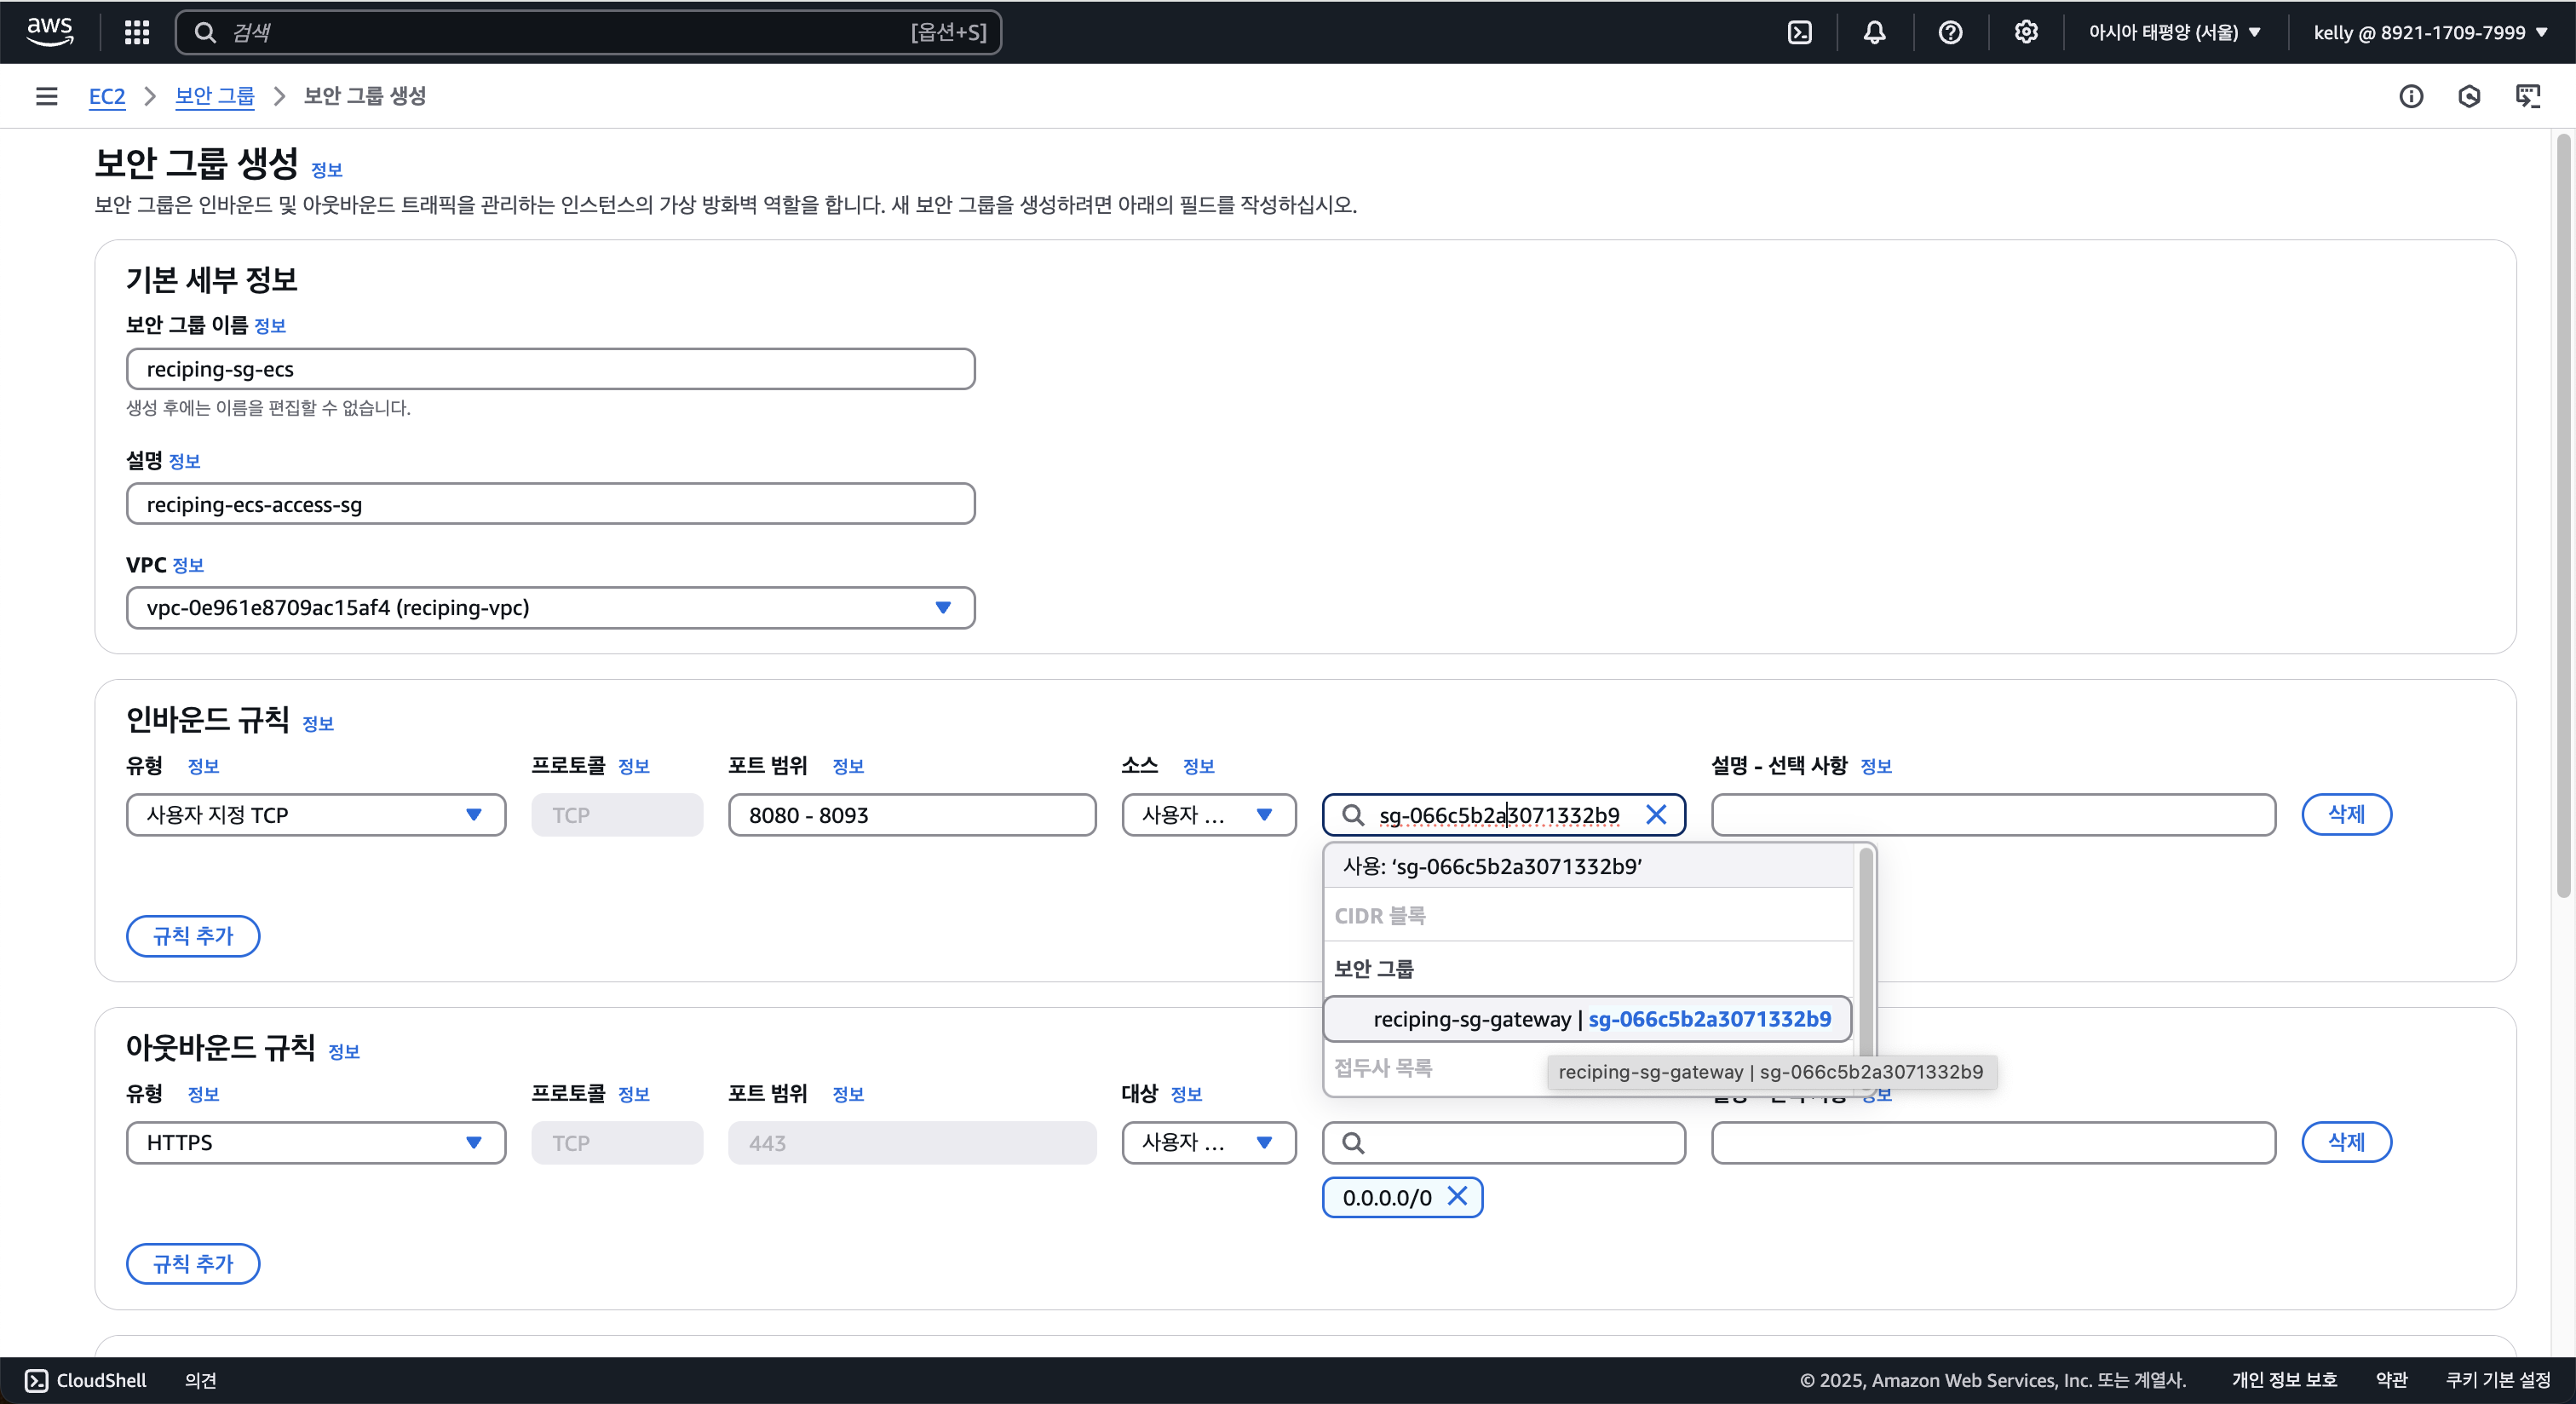Open the settings gear icon
Screen dimensions: 2576x1404
[x=2026, y=32]
